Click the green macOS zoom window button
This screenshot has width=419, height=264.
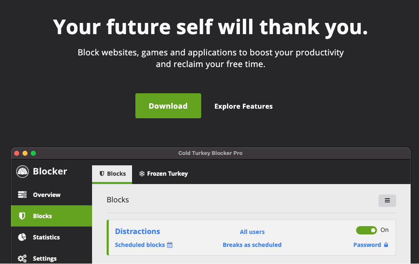(33, 153)
